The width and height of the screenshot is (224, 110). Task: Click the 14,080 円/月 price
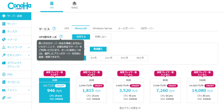[x=202, y=91]
